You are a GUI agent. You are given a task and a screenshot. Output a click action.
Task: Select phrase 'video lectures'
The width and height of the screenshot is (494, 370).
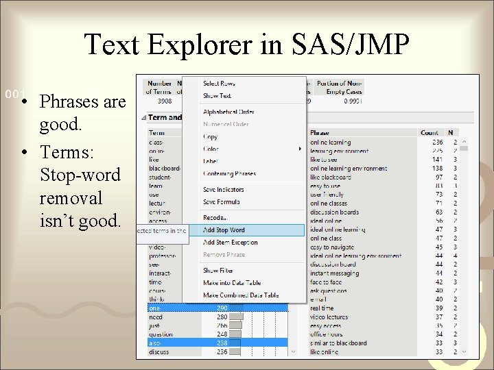click(329, 317)
